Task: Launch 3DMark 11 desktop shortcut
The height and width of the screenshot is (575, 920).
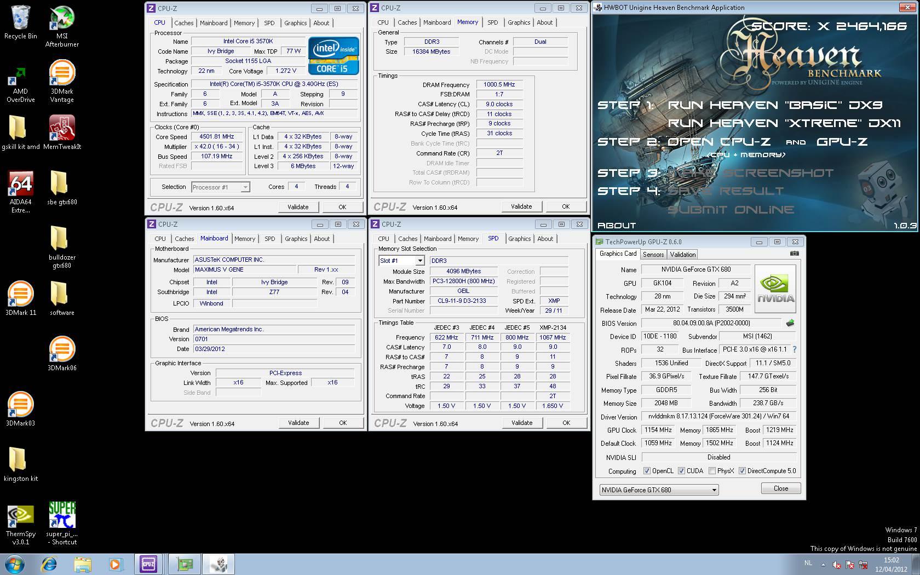Action: point(20,298)
